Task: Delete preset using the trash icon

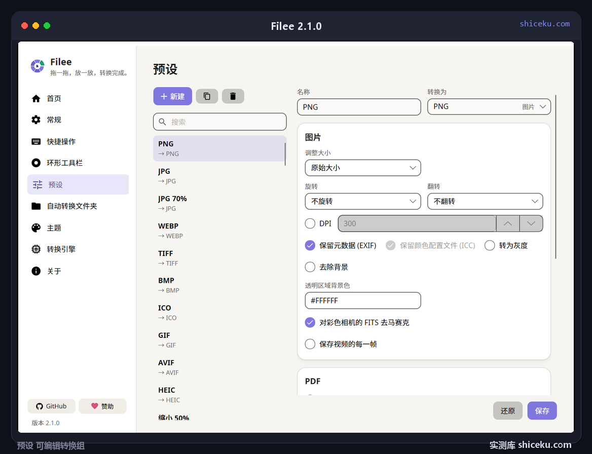Action: pos(233,96)
